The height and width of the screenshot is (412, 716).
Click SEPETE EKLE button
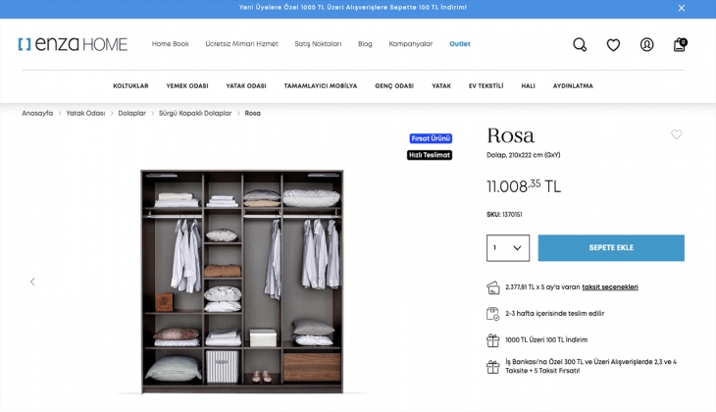(x=611, y=248)
